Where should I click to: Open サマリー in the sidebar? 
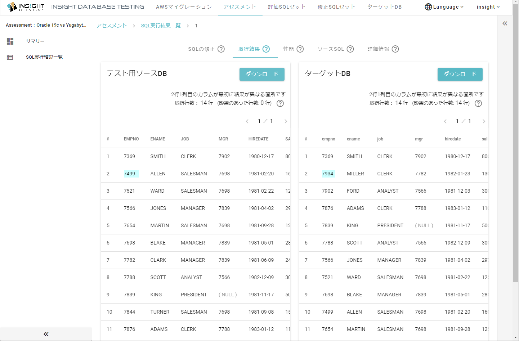(35, 41)
